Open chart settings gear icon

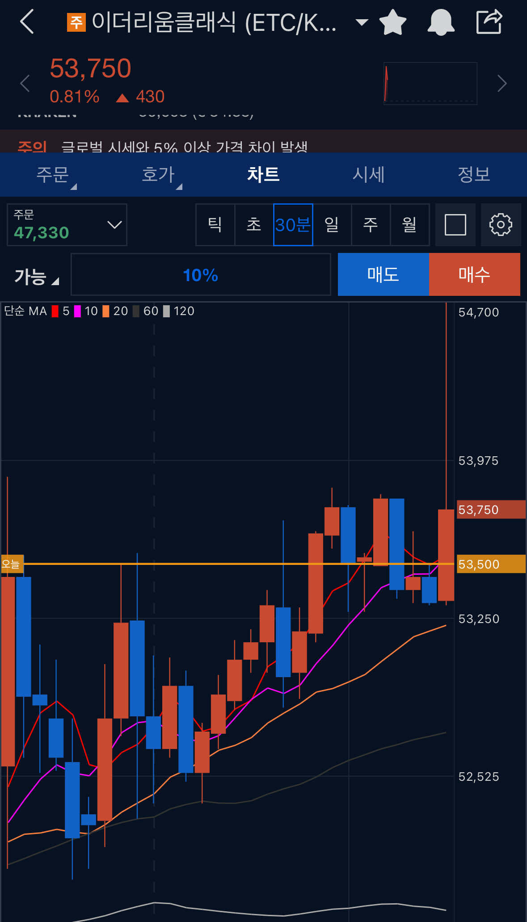point(501,225)
